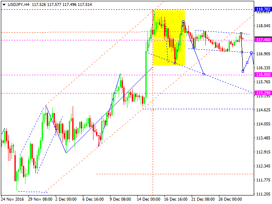
Task: Click the 29 Nov 08:00 date label
Action: click(40, 199)
